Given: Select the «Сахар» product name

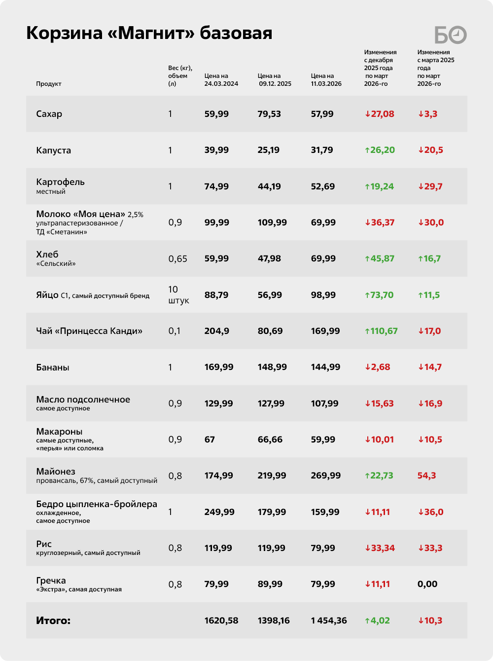Looking at the screenshot, I should pyautogui.click(x=49, y=114).
